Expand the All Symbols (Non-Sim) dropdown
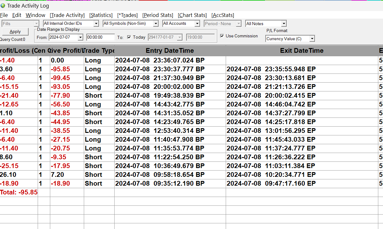Screen dimensions: 383x229 pos(156,24)
